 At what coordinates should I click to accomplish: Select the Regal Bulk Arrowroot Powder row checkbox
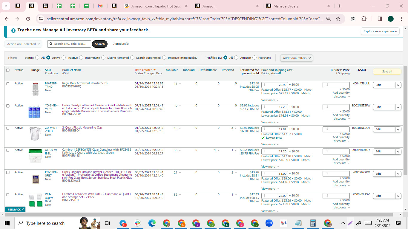click(8, 83)
